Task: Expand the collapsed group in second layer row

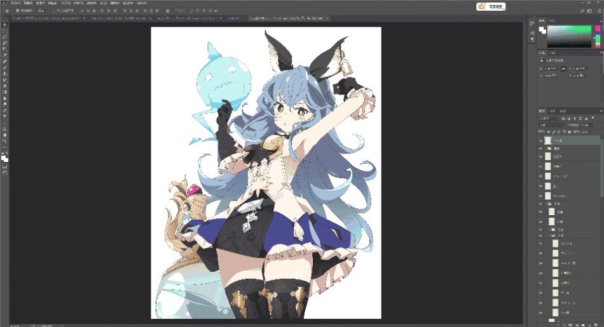Action: tap(546, 149)
